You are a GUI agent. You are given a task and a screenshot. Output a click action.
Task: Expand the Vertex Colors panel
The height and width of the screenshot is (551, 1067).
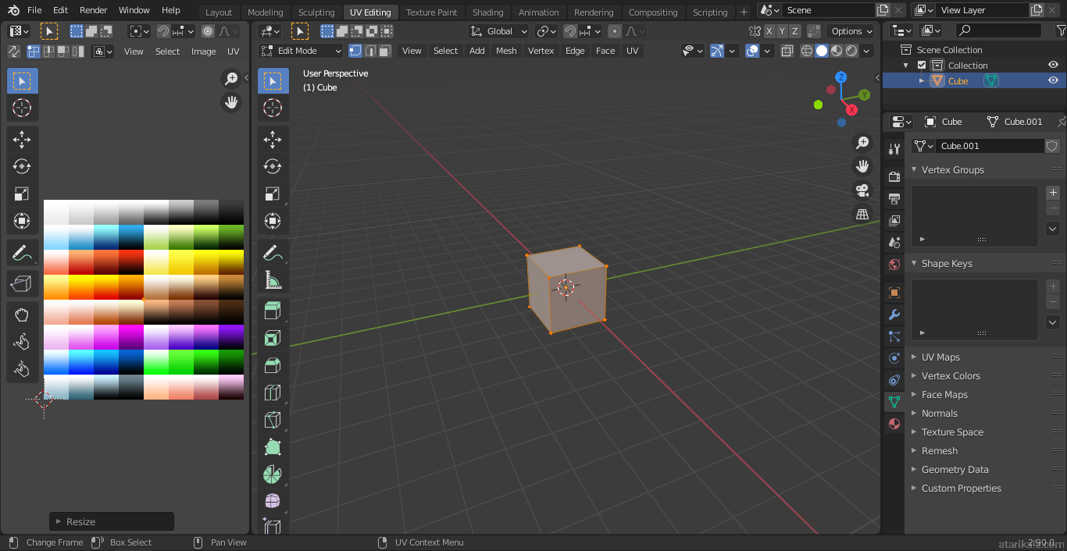(x=915, y=376)
